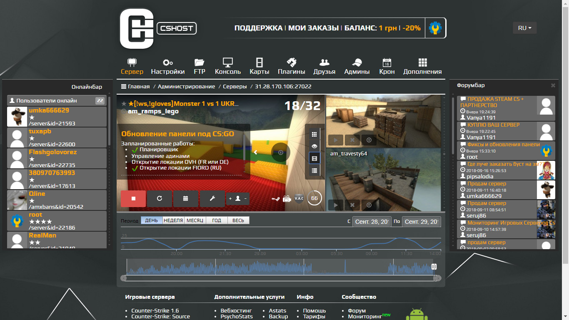Screen dimensions: 569x320
Task: Restart the server using the reload icon
Action: (159, 199)
